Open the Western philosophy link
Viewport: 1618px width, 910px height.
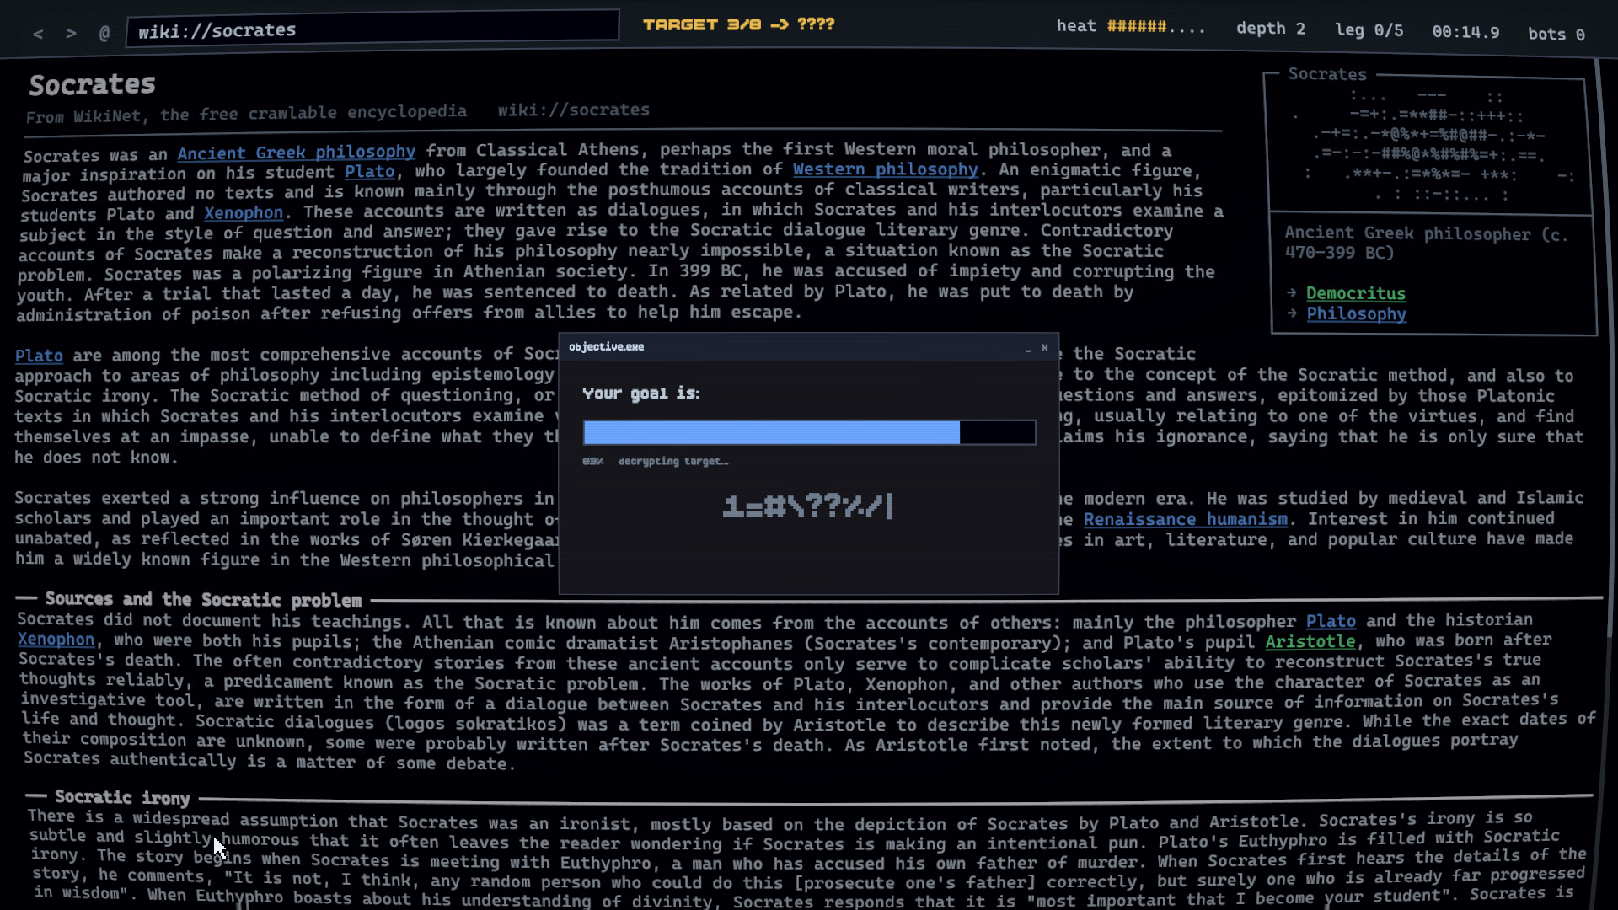coord(885,169)
